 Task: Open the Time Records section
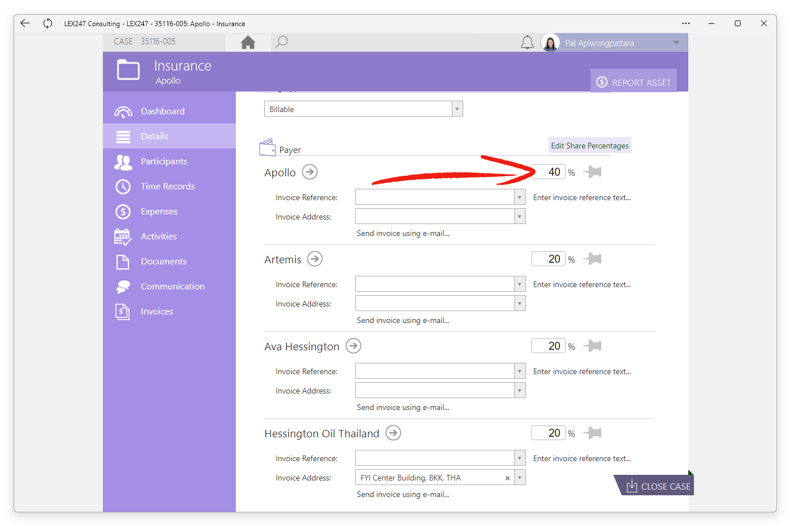pos(169,187)
